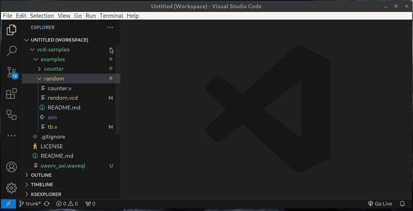The image size is (413, 211).
Task: Click the M status badge on random.vcd
Action: point(111,98)
